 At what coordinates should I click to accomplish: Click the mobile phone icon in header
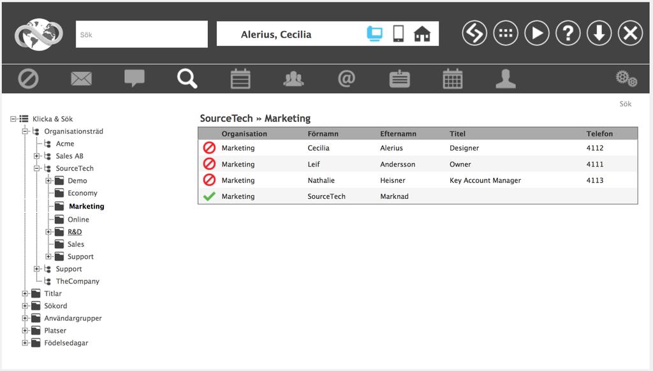pyautogui.click(x=398, y=34)
